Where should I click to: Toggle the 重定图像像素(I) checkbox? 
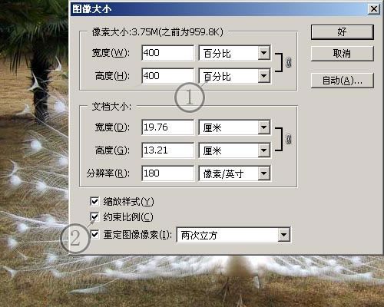point(94,234)
